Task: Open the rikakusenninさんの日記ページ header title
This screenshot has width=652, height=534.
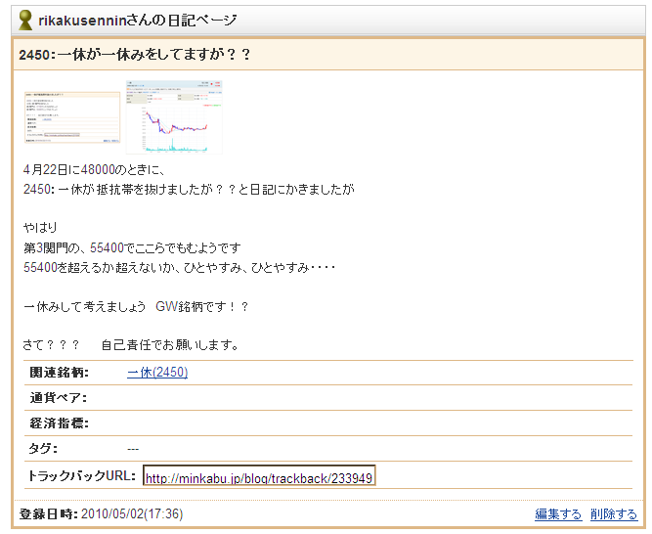Action: tap(137, 21)
